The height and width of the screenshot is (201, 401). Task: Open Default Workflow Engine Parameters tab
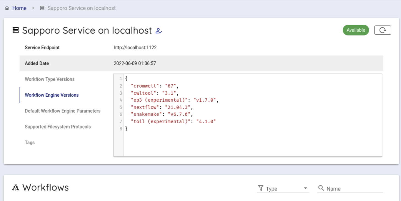(62, 111)
